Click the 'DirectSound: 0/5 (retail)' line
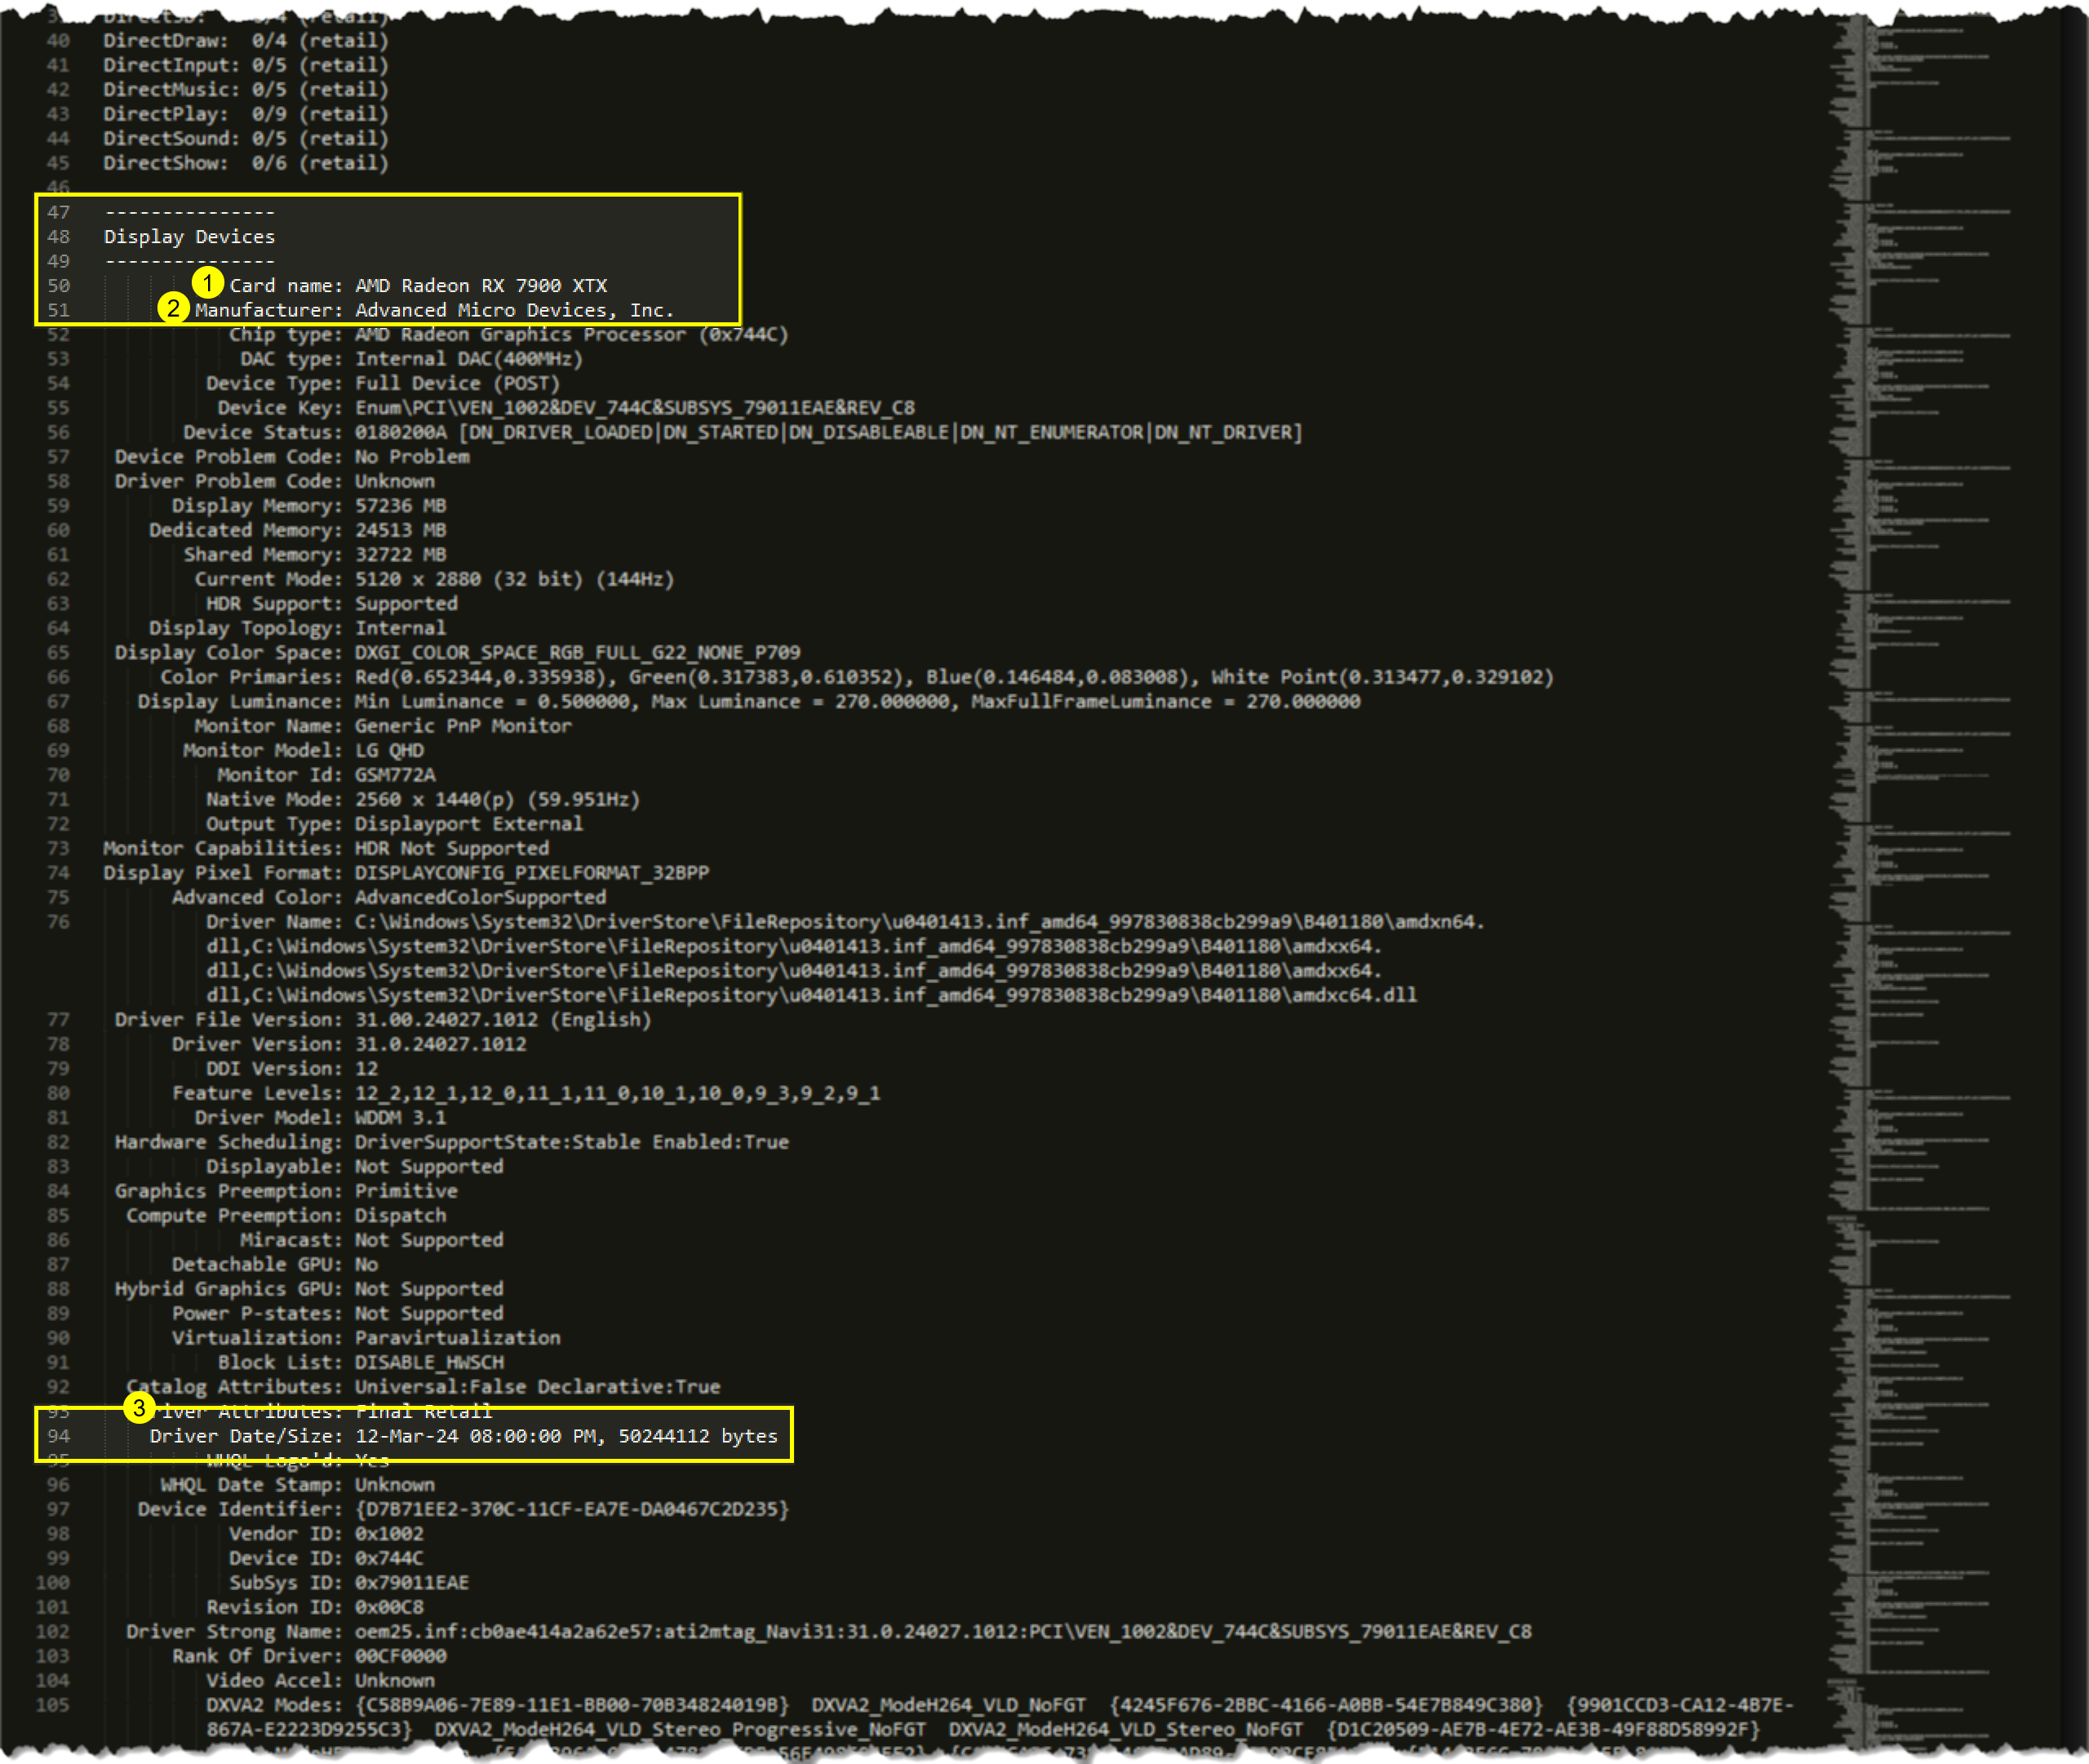The width and height of the screenshot is (2089, 1764). coord(246,139)
